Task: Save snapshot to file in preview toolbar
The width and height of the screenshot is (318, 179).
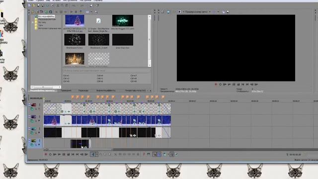Action: point(228,12)
